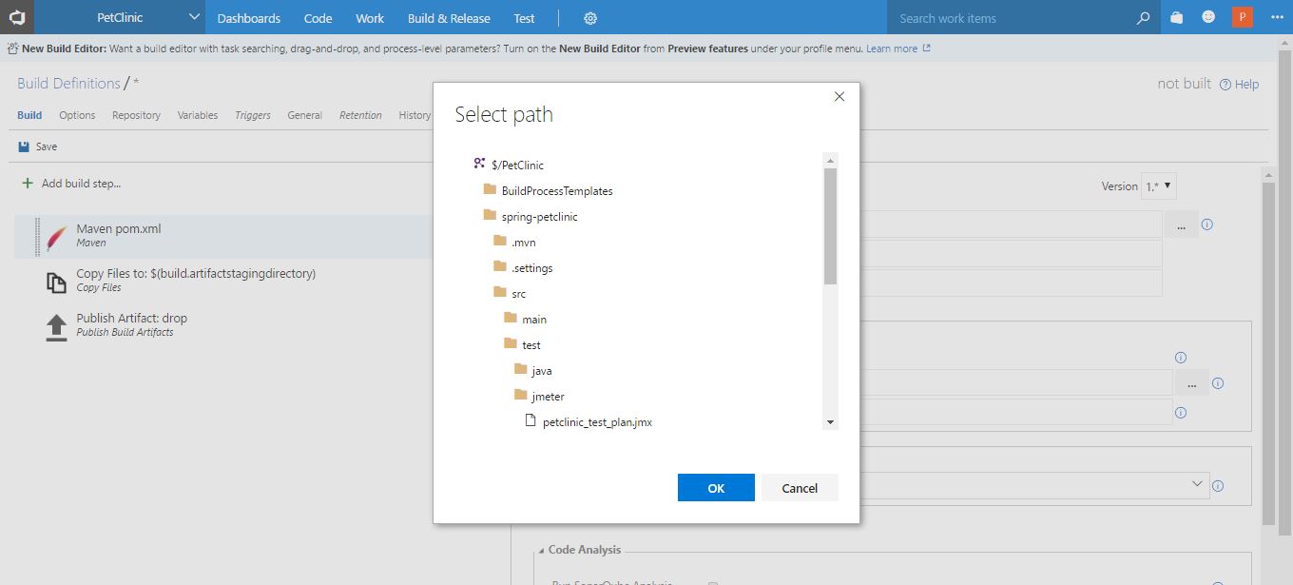Open the settings gear in the navigation bar
The image size is (1293, 585).
[590, 18]
